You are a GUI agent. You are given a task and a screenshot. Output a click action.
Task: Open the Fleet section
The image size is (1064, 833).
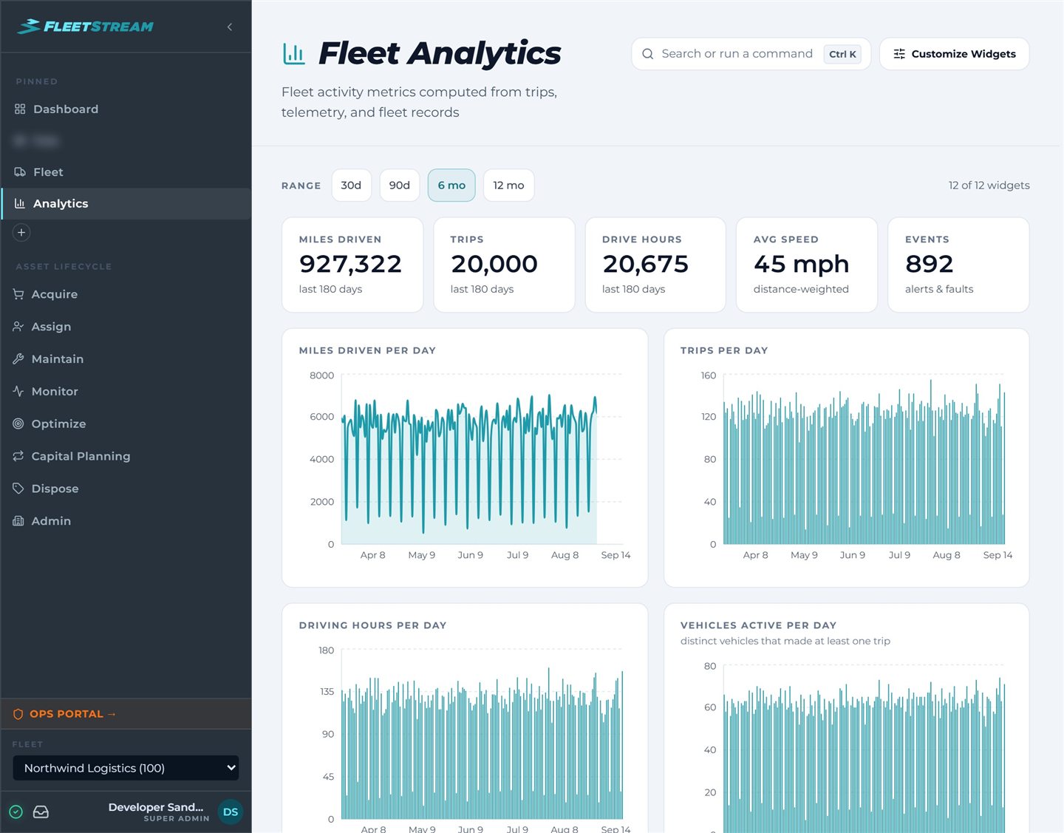point(126,172)
